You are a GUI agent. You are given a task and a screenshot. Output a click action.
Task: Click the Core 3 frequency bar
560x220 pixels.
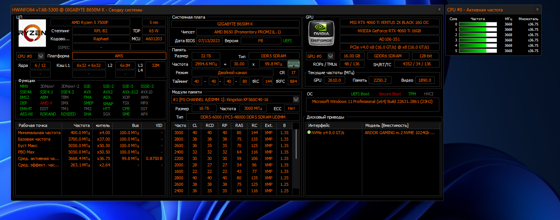click(x=478, y=40)
